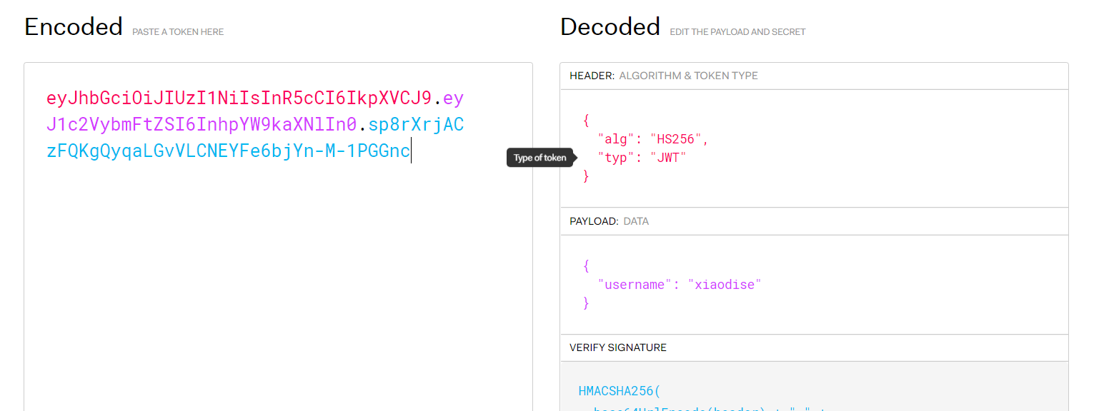Viewport: 1099px width, 411px height.
Task: Click the "Encoded" heading
Action: pos(74,27)
